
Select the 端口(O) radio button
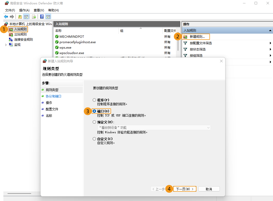coord(94,111)
